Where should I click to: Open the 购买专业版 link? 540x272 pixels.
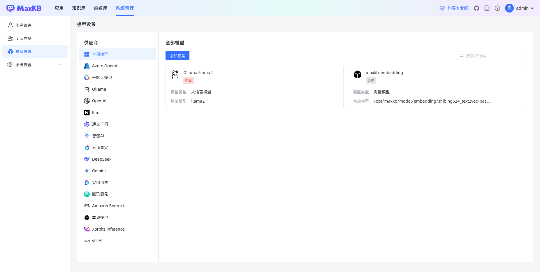click(454, 8)
